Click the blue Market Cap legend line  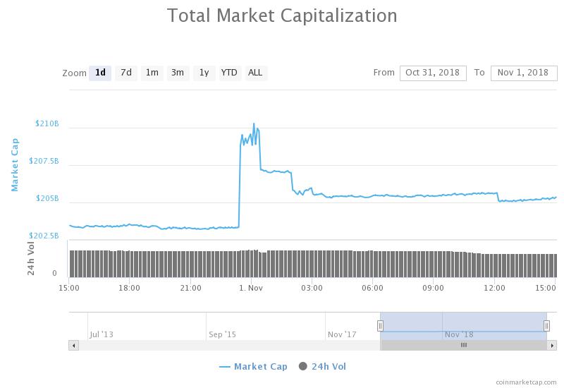[x=224, y=367]
